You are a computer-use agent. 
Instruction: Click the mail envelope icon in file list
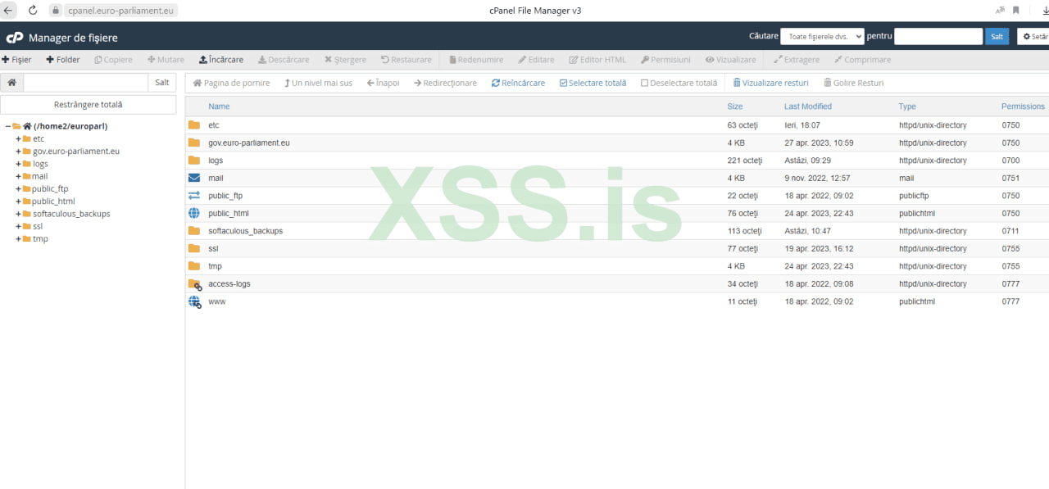tap(194, 178)
